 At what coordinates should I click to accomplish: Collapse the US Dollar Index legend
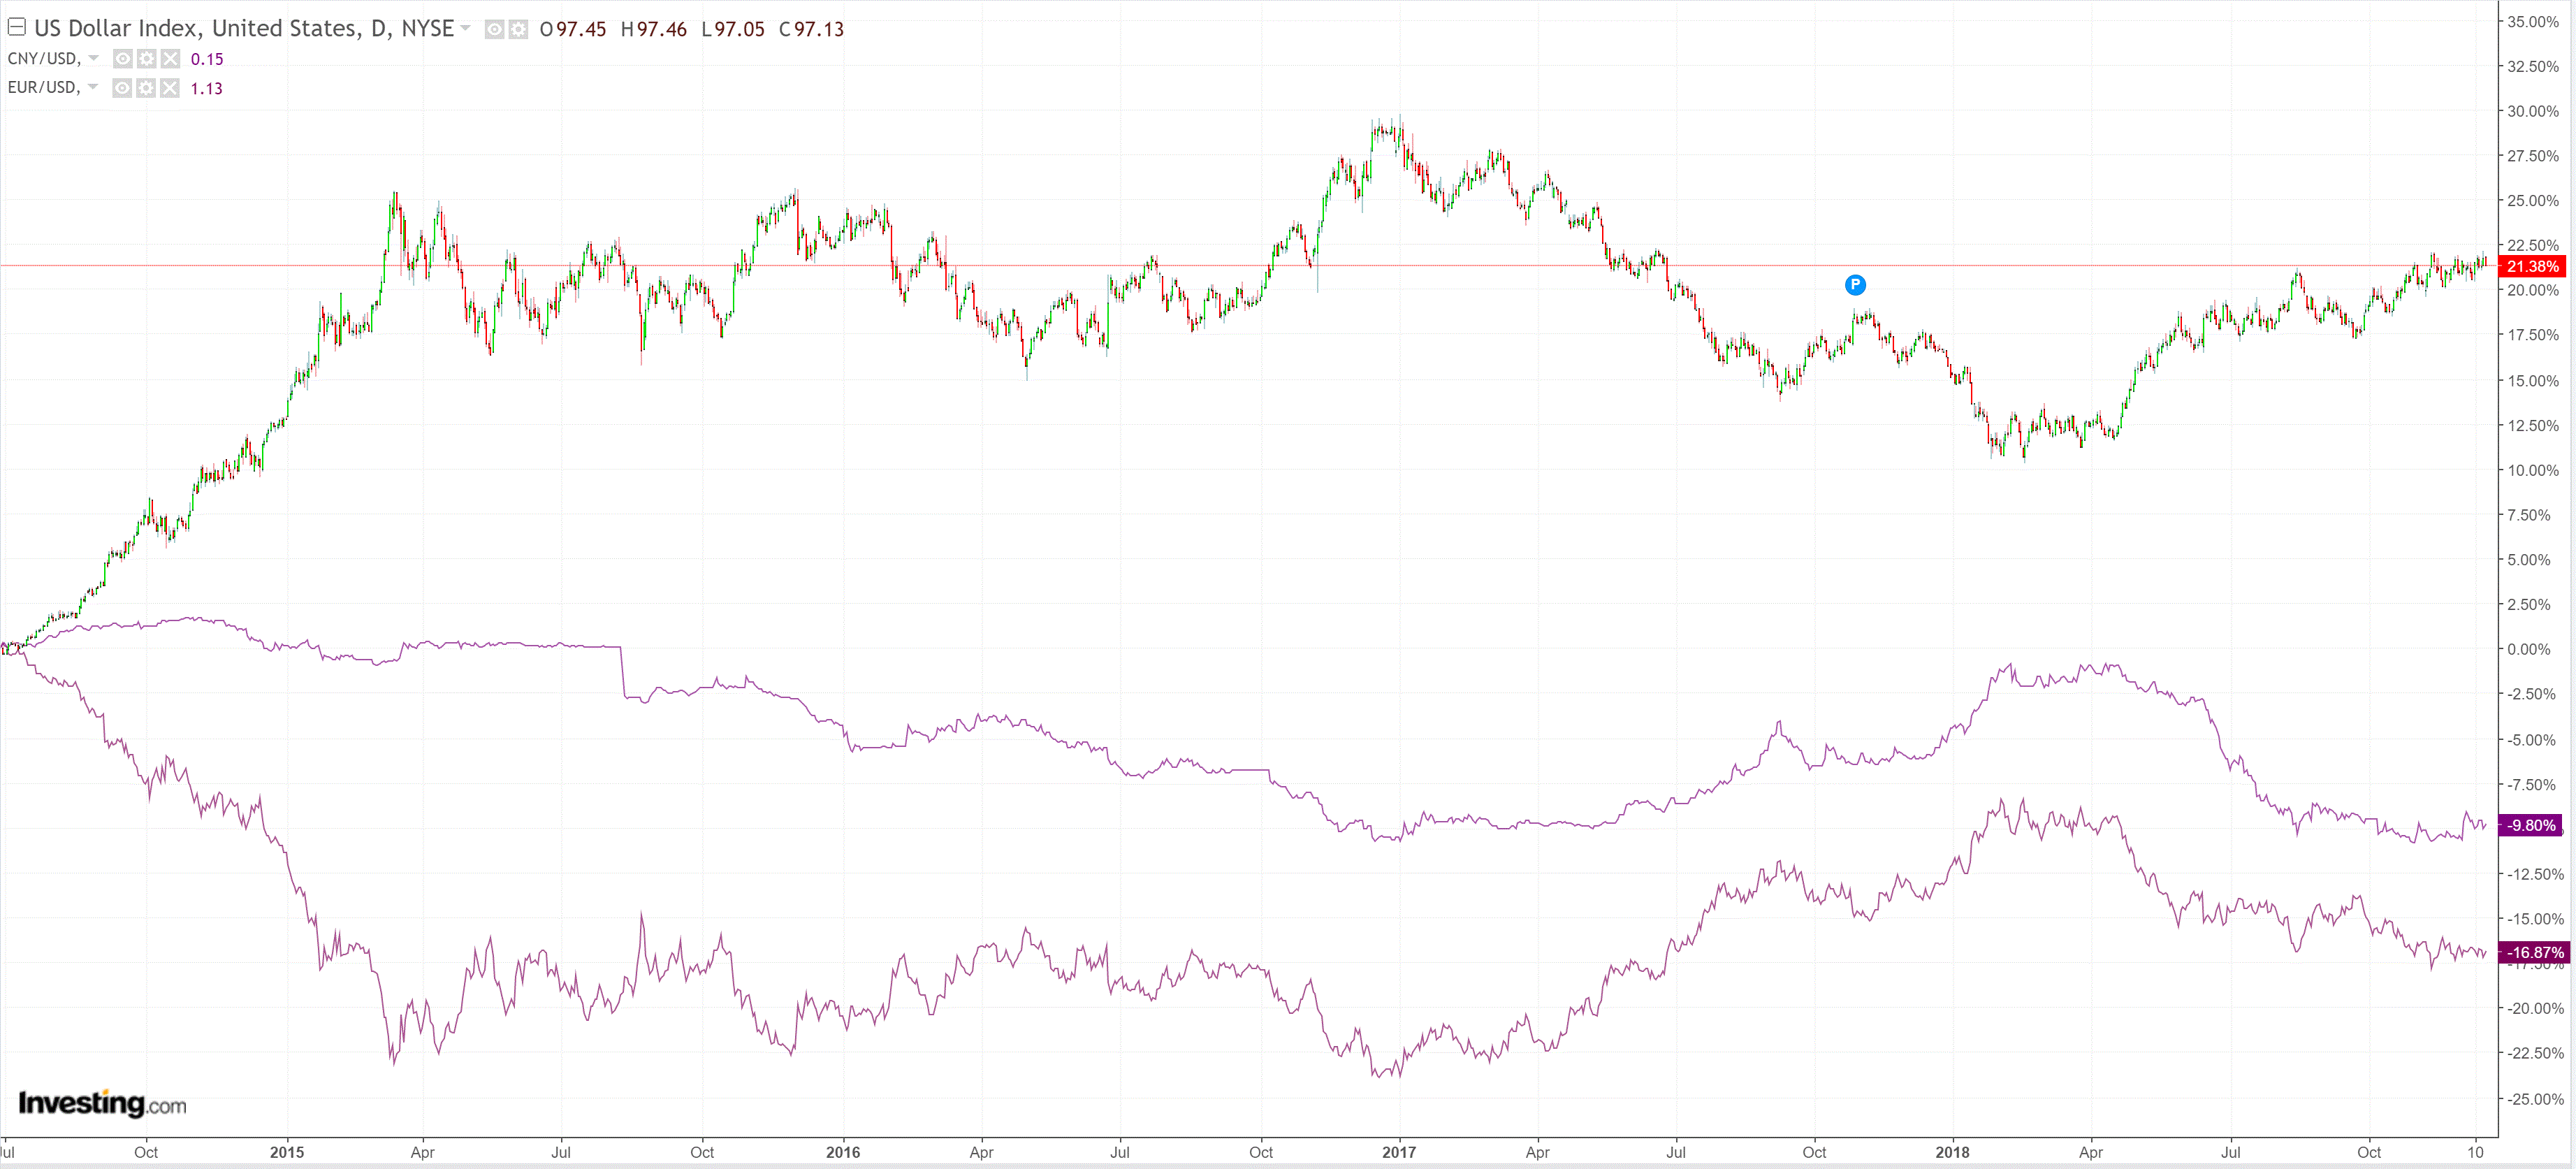[x=16, y=27]
